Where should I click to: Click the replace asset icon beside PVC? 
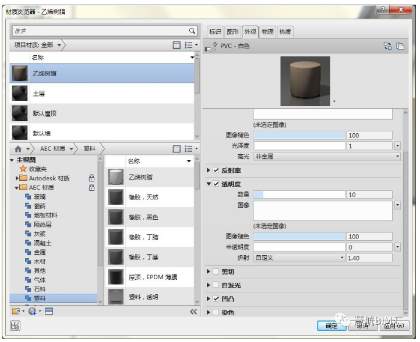click(387, 46)
